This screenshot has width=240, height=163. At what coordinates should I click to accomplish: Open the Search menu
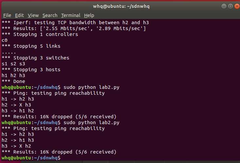pos(50,15)
